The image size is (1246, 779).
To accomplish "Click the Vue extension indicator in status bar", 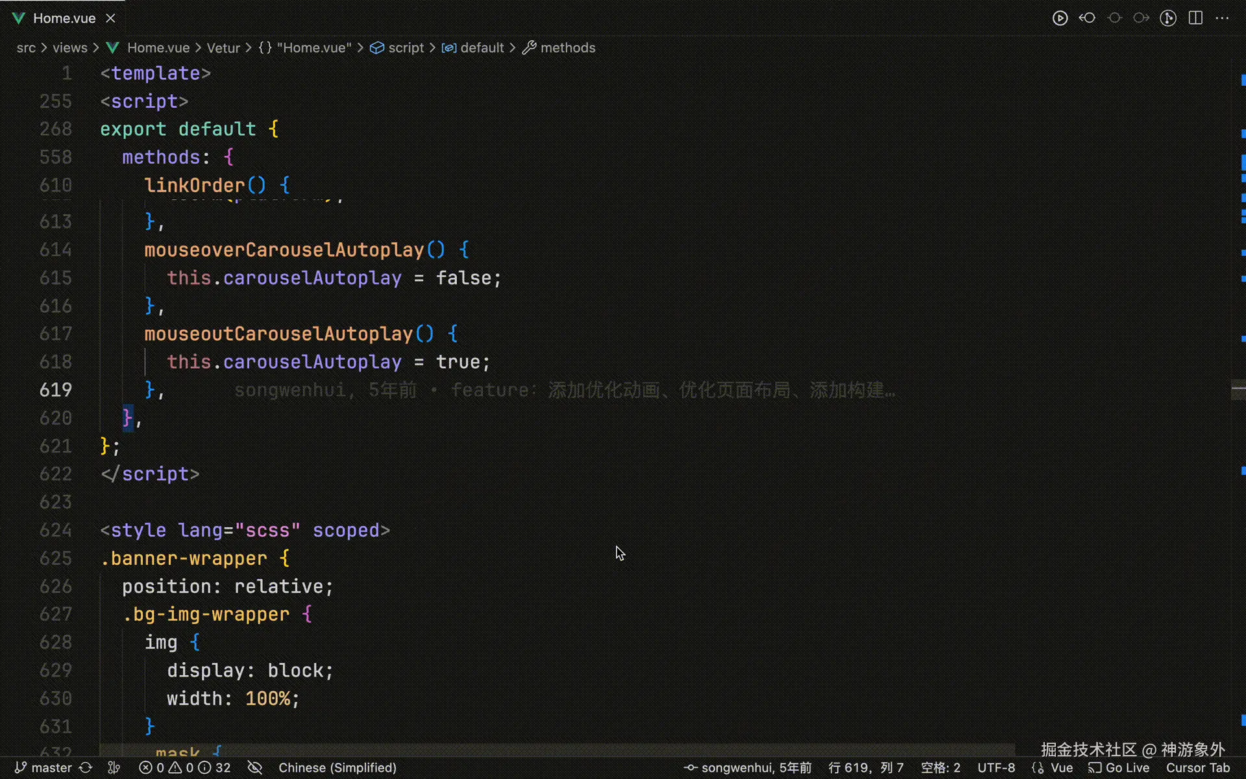I will (1056, 767).
